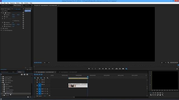The image size is (179, 100).
Task: Expand the Opacity effect group
Action: [x=1, y=28]
